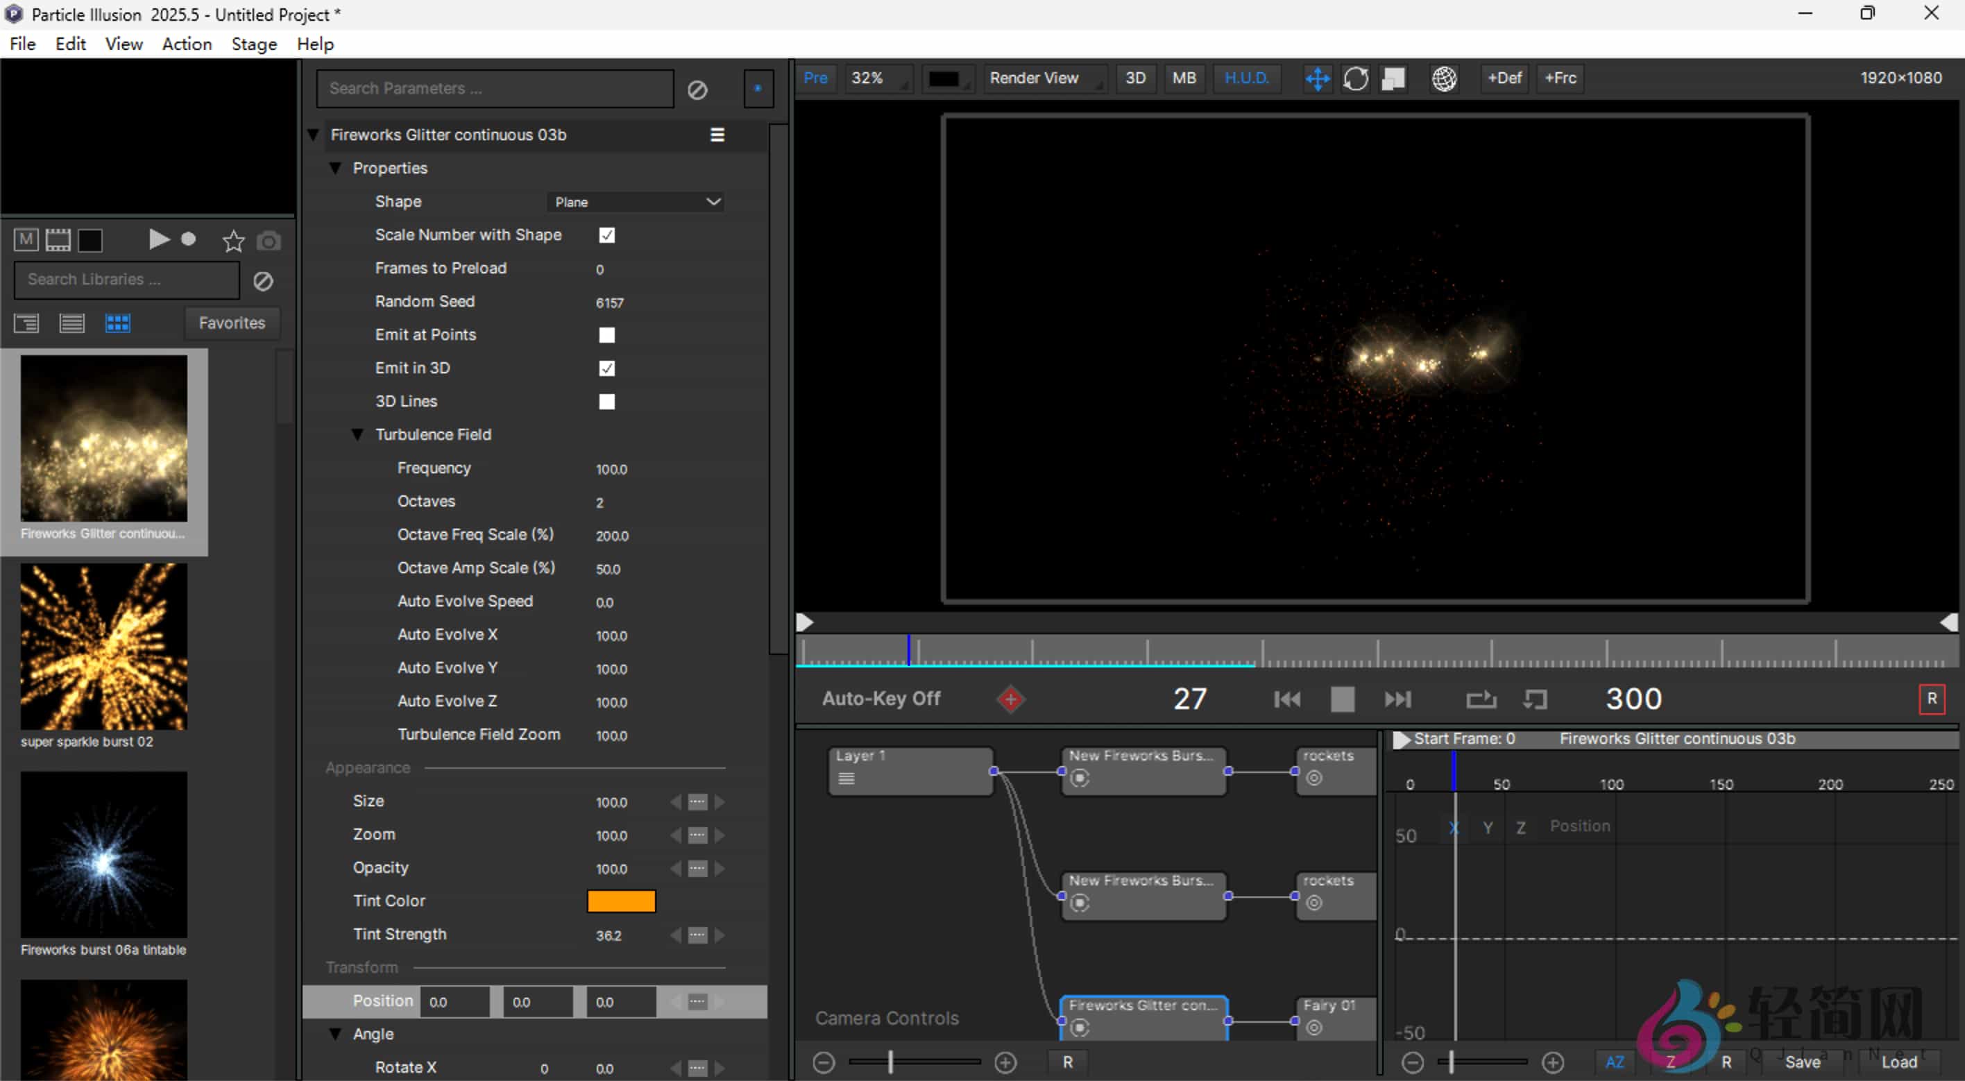Select the pan/move tool in stage toolbar
This screenshot has height=1081, width=1965.
tap(1318, 78)
